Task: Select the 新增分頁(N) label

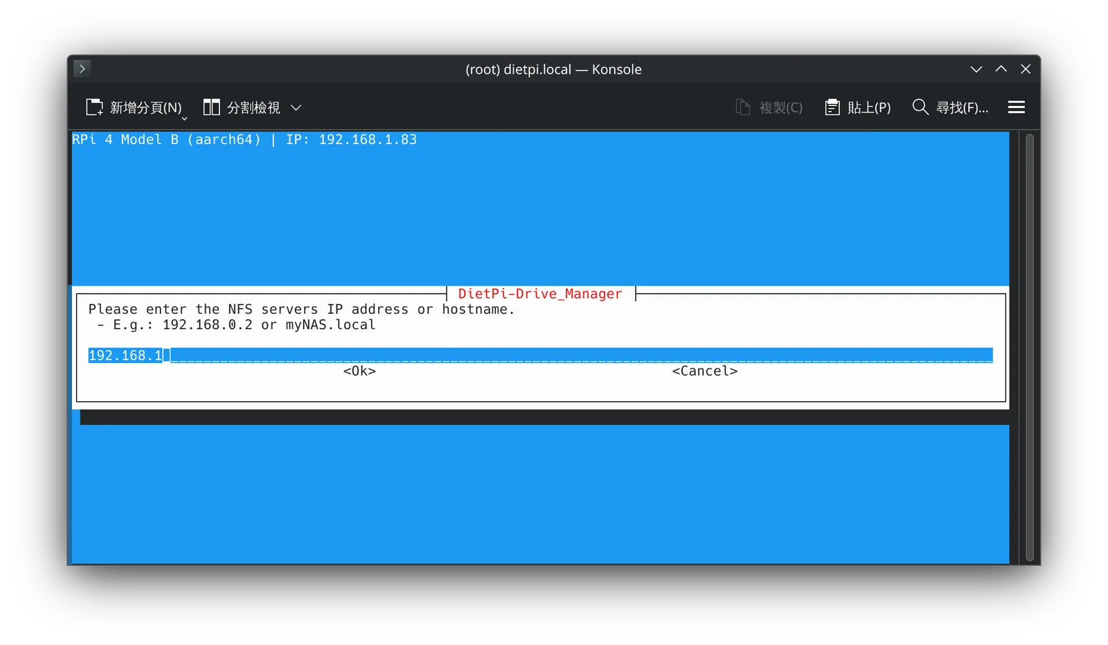Action: (x=145, y=107)
